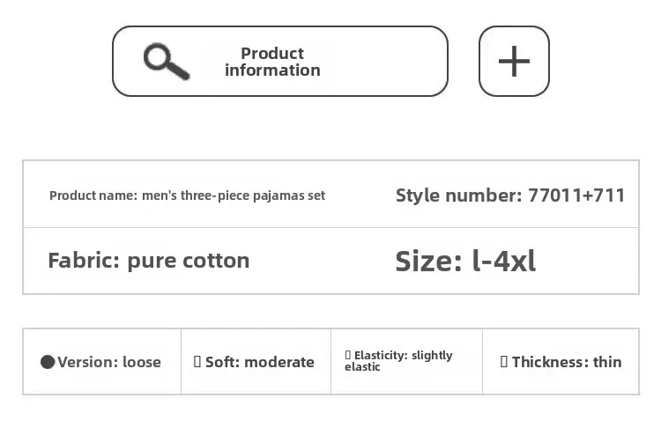Click the plus icon button
This screenshot has height=428, width=661.
point(514,62)
